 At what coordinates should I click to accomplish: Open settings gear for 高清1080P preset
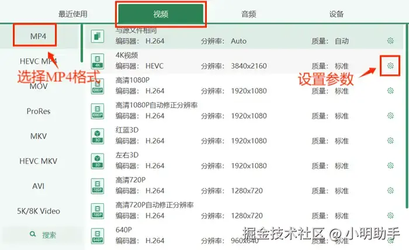(x=390, y=91)
